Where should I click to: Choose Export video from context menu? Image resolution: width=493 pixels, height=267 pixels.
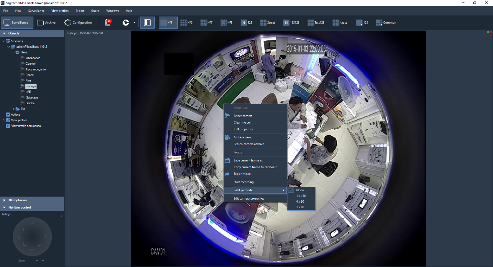click(243, 174)
